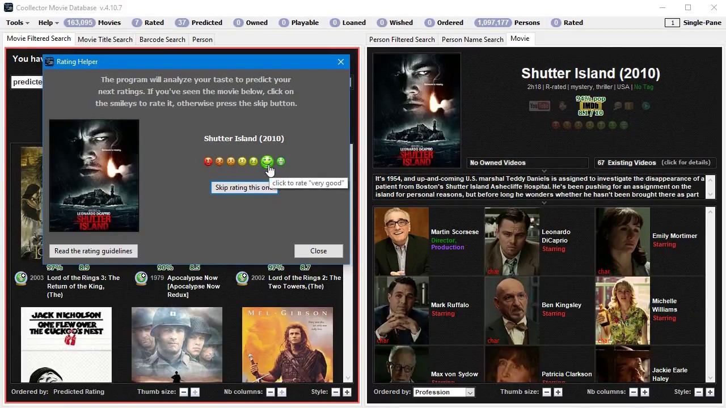726x408 pixels.
Task: Click Style plus in the right pane
Action: [710, 392]
